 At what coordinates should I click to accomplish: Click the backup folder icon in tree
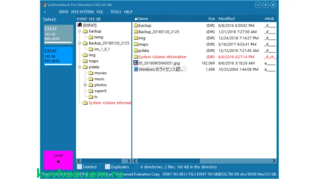(85, 31)
